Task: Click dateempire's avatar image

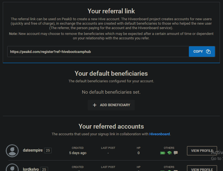Action: [12, 151]
